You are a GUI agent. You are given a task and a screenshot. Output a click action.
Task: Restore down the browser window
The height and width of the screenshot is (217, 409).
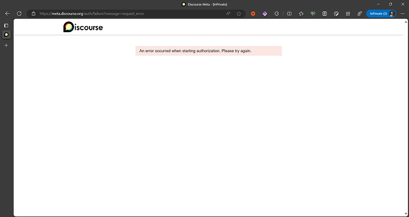point(391,4)
